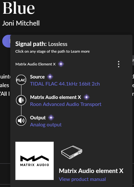Click the FLAC source format icon
The width and height of the screenshot is (134, 187).
coord(21,80)
